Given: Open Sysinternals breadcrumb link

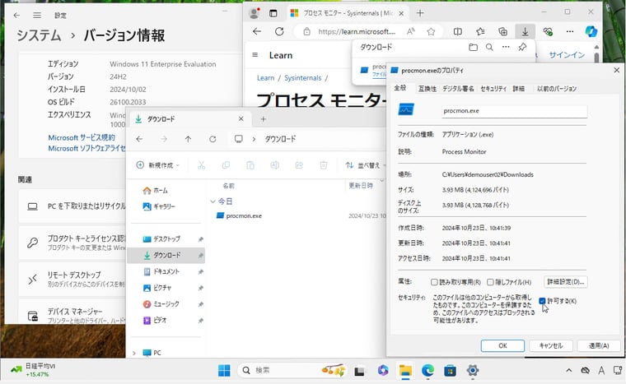Looking at the screenshot, I should (302, 78).
